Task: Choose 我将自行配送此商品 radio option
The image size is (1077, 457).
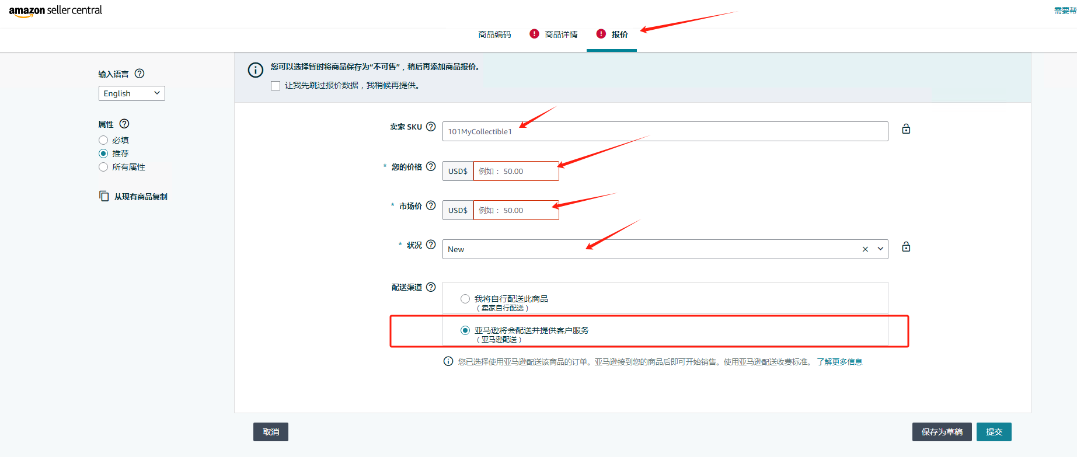Action: (465, 299)
